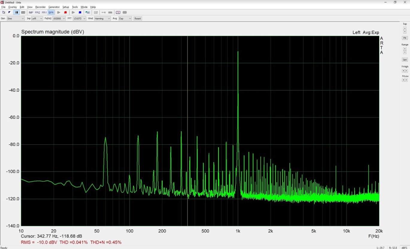Switch to IMP impulse response mode
Image resolution: width=410 pixels, height=249 pixels.
(31, 13)
